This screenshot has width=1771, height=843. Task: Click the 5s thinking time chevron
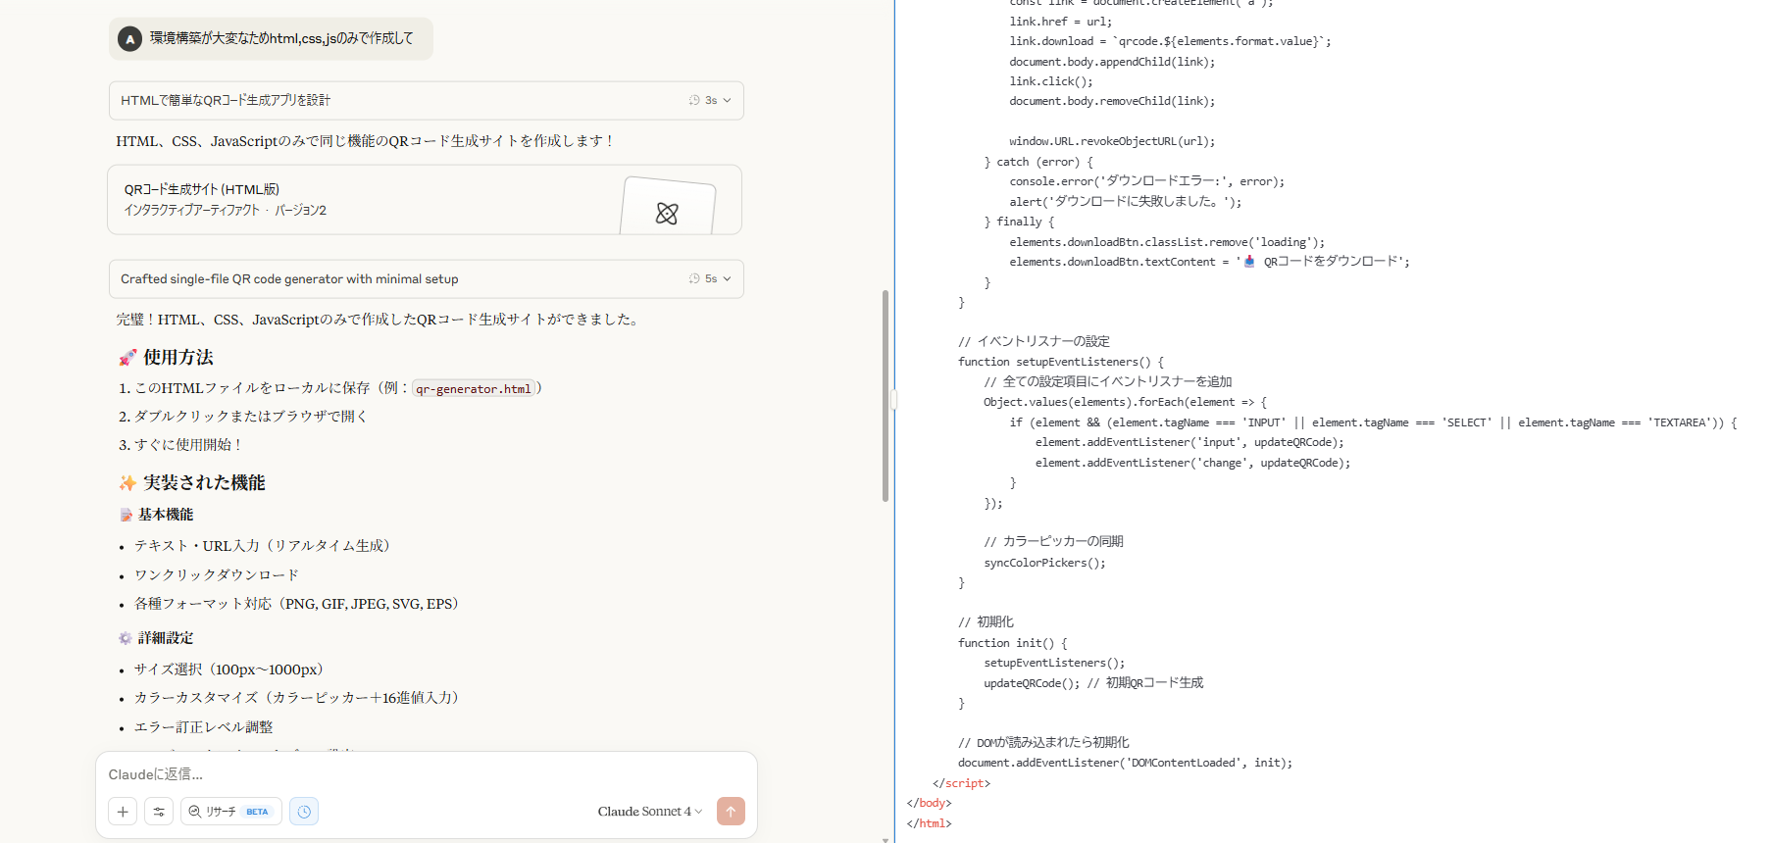727,278
